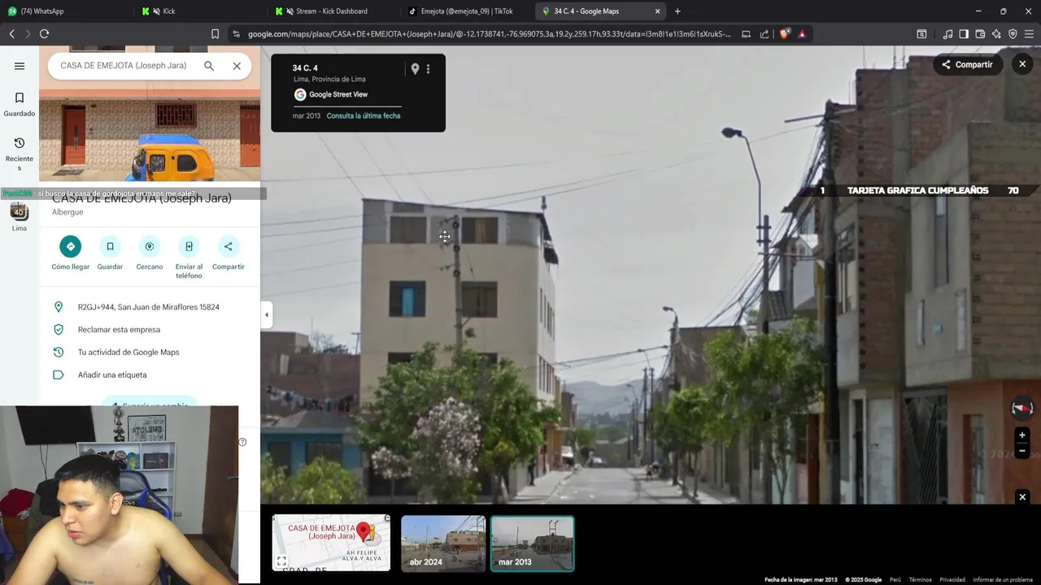1041x585 pixels.
Task: Click the Cómo llegar directions icon
Action: (x=71, y=246)
